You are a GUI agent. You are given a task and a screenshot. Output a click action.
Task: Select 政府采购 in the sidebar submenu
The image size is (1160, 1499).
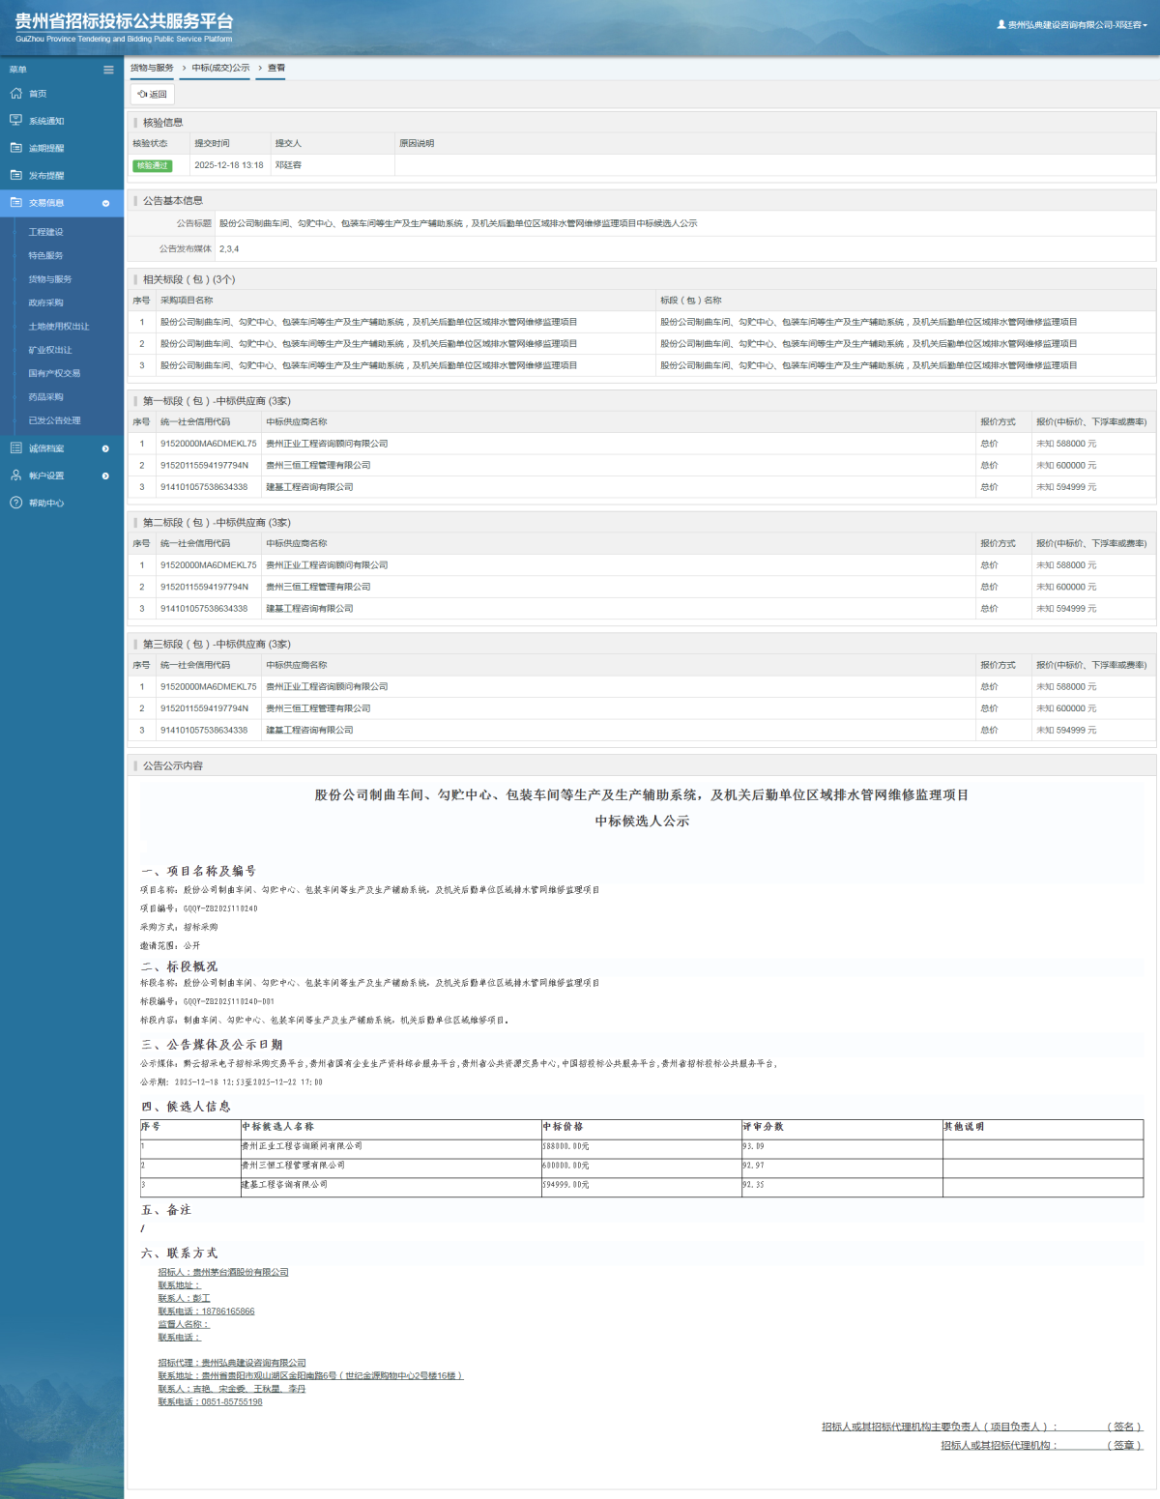pyautogui.click(x=45, y=303)
